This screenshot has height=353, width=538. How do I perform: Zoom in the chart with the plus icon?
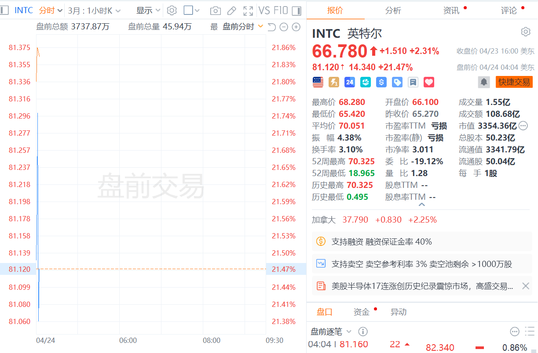[296, 27]
